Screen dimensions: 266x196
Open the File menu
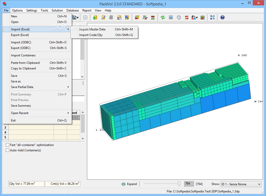tap(6, 10)
